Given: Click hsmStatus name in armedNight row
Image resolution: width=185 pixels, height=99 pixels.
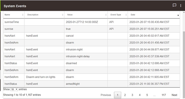Looking at the screenshot, I should (11, 84).
